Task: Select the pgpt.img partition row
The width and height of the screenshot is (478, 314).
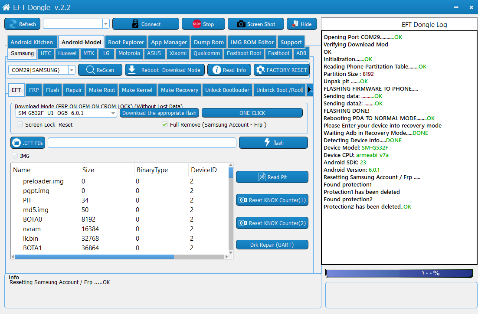Action: click(x=120, y=190)
